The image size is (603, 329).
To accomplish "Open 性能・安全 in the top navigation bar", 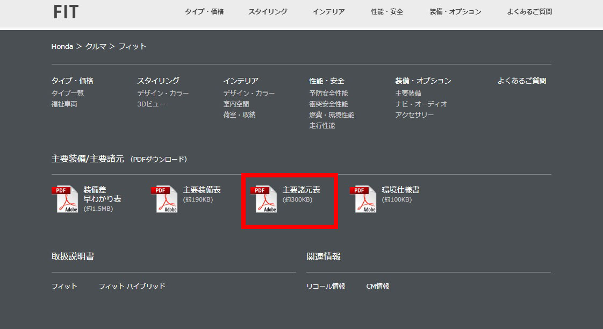I will (x=387, y=12).
